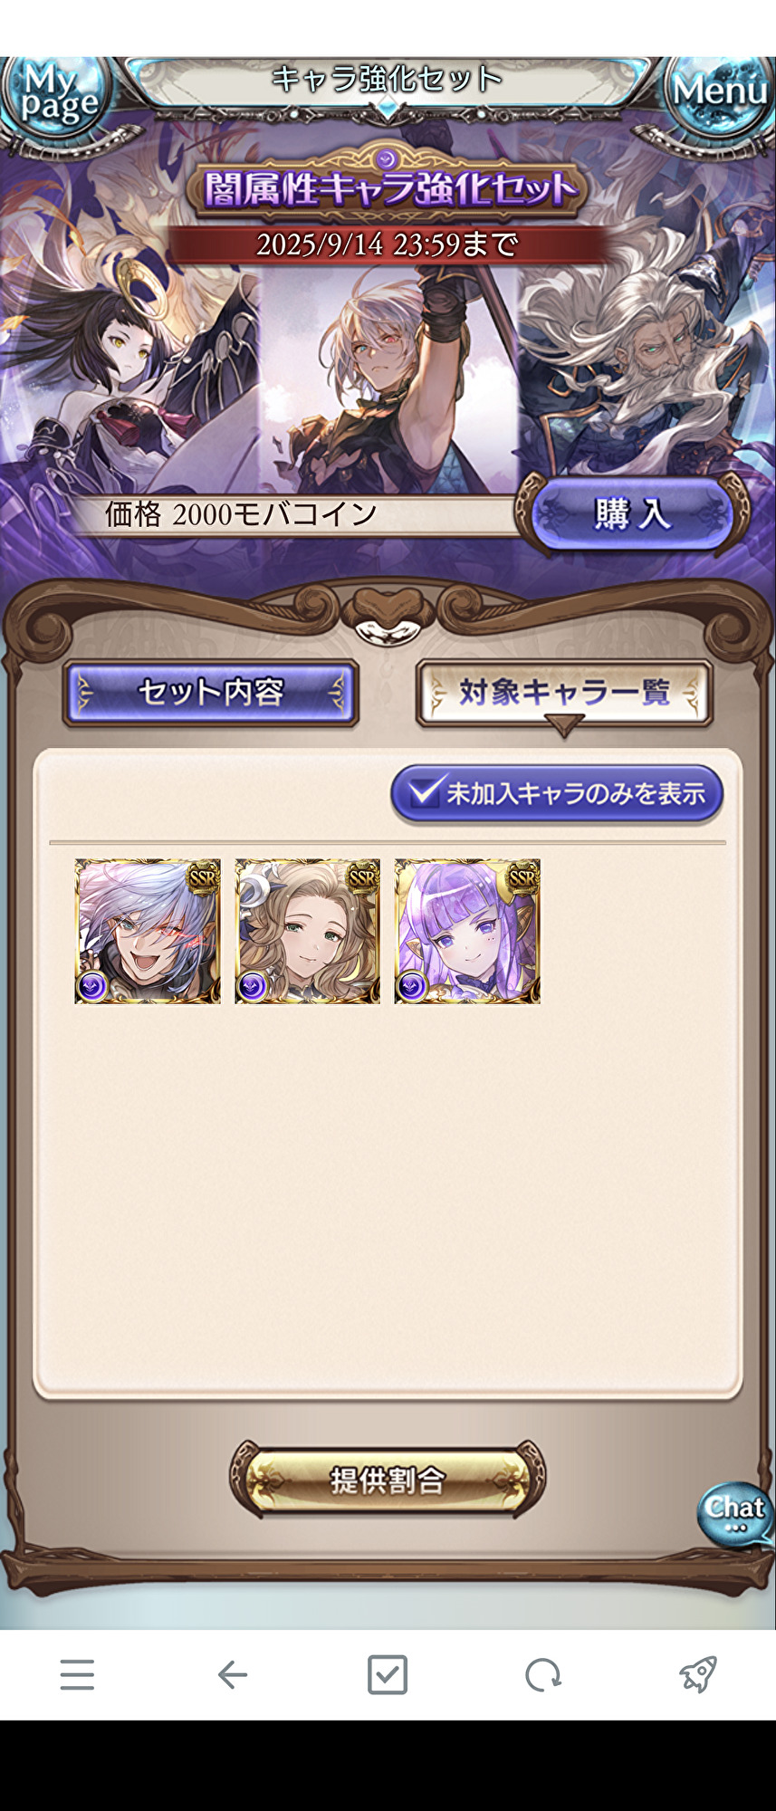Tap the rocket speed-up icon
This screenshot has height=1811, width=776.
(x=698, y=1674)
